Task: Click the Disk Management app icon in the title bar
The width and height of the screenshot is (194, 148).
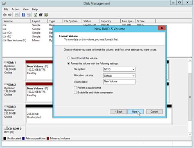Action: [4, 3]
